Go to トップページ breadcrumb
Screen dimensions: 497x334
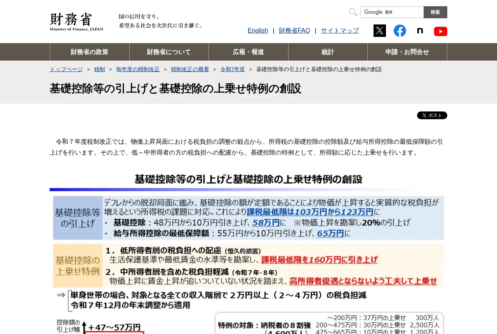(x=66, y=69)
